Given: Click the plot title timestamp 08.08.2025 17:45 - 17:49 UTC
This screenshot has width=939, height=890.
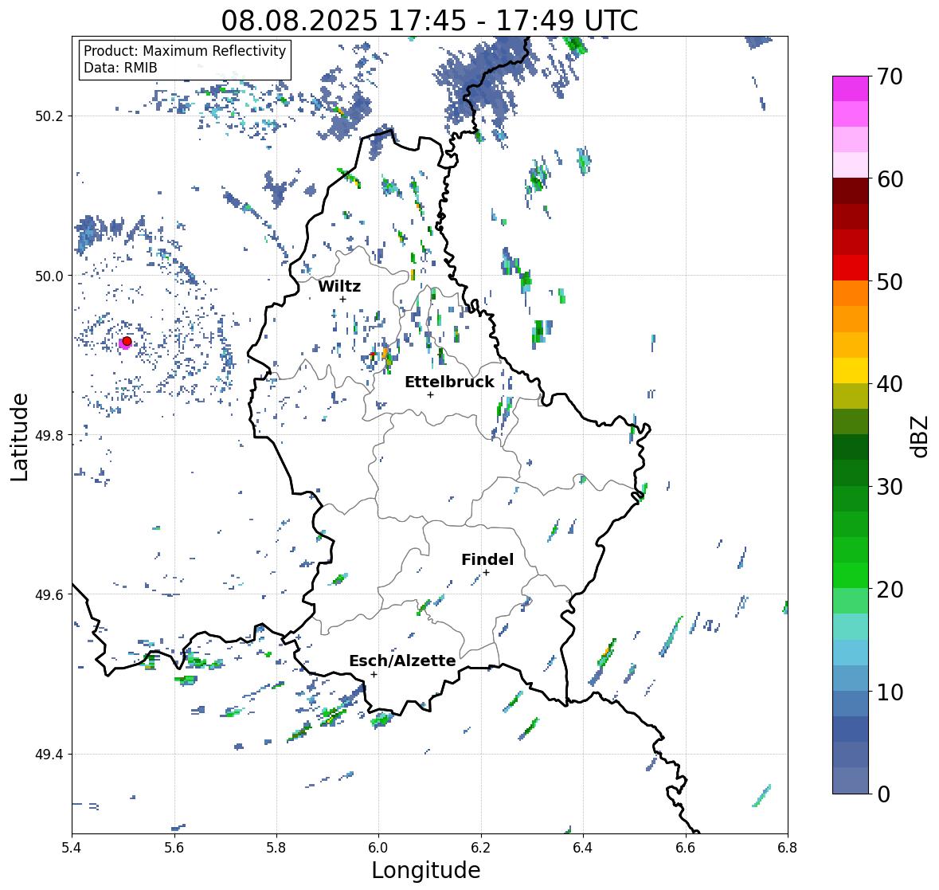Looking at the screenshot, I should coord(429,20).
